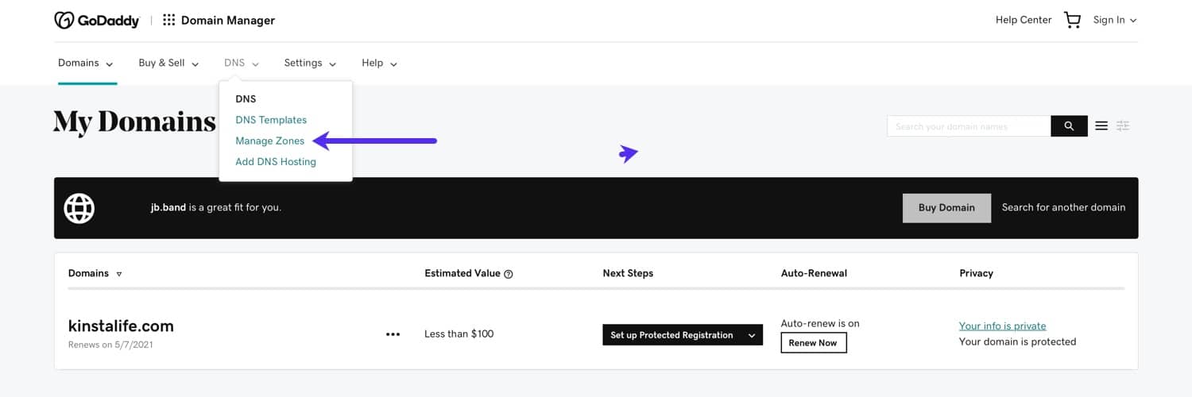This screenshot has width=1192, height=397.
Task: Open the three-dot menu for kinstalife.com
Action: (x=393, y=334)
